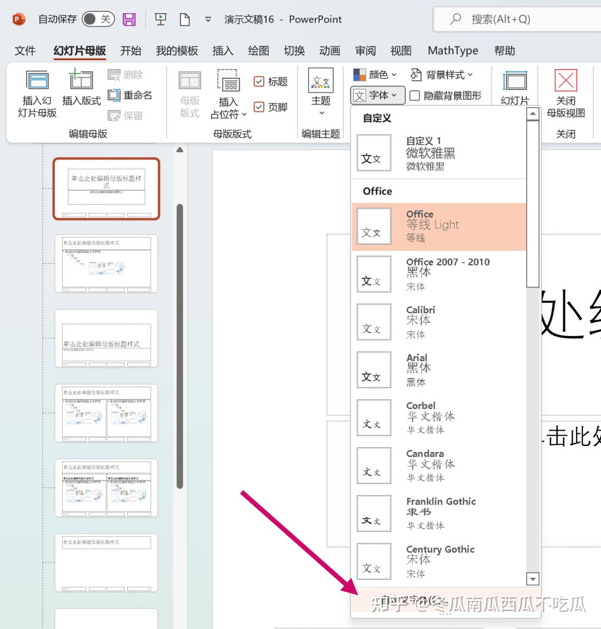Expand the quick access toolbar dropdown

point(208,19)
